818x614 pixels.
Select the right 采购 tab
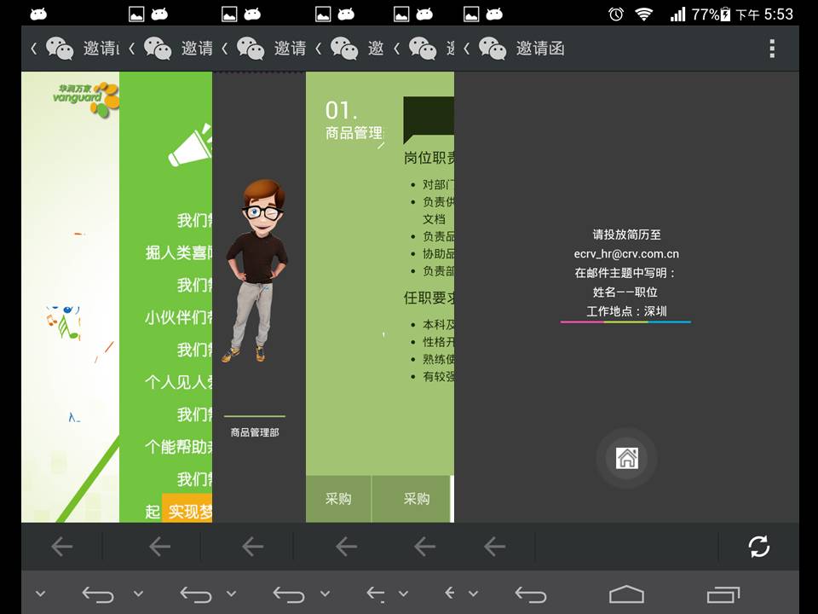(x=416, y=500)
